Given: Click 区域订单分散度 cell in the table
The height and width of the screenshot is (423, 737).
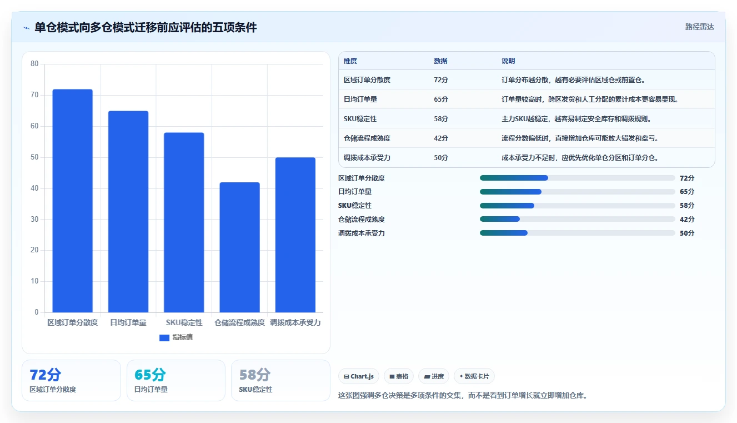Looking at the screenshot, I should pyautogui.click(x=367, y=80).
